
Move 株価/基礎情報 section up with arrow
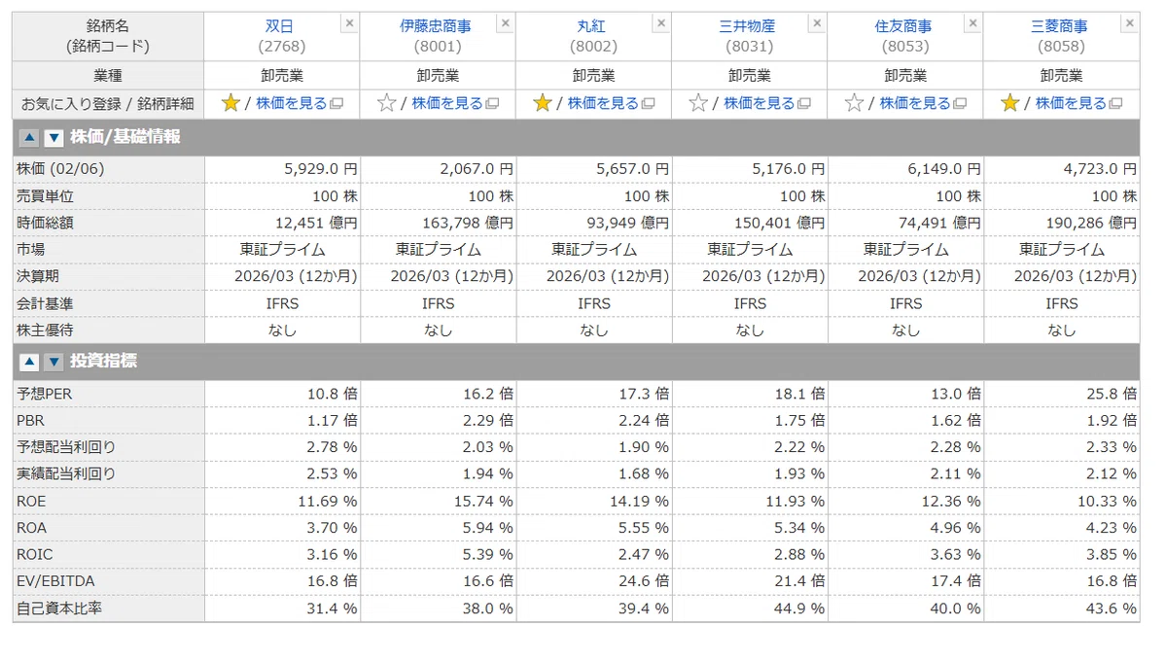pos(29,138)
